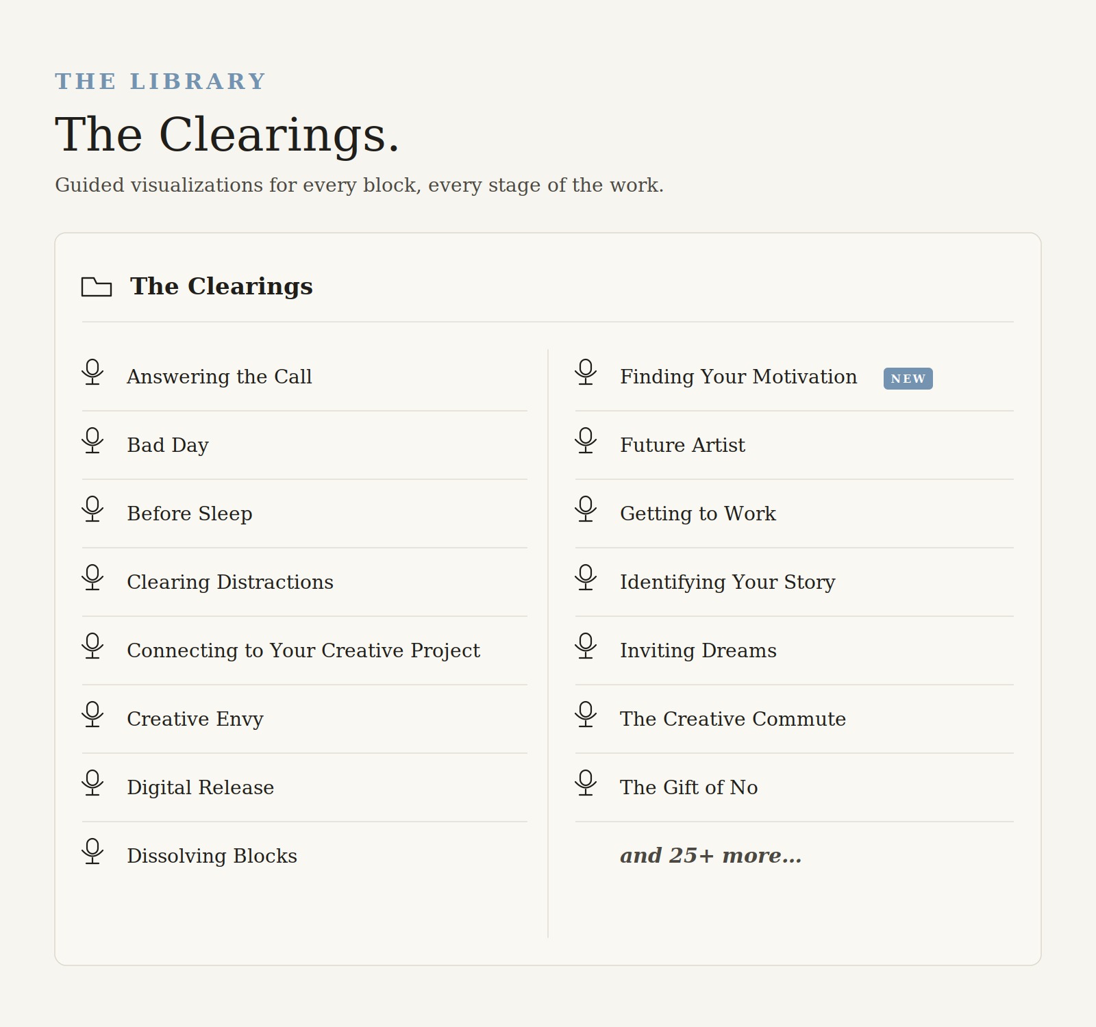Click the microphone icon next to Creative Envy

[x=92, y=715]
